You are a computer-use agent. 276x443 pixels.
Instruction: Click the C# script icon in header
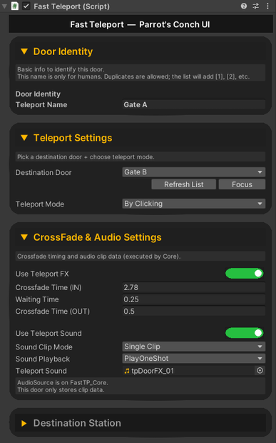click(x=15, y=6)
